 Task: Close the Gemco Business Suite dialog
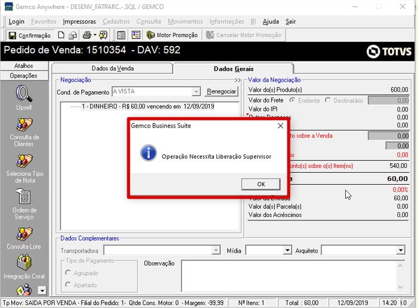(x=280, y=126)
